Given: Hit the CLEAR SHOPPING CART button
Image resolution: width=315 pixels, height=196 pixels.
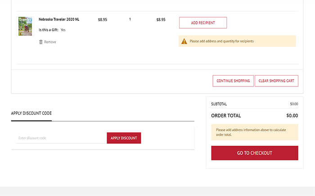Looking at the screenshot, I should click(276, 81).
